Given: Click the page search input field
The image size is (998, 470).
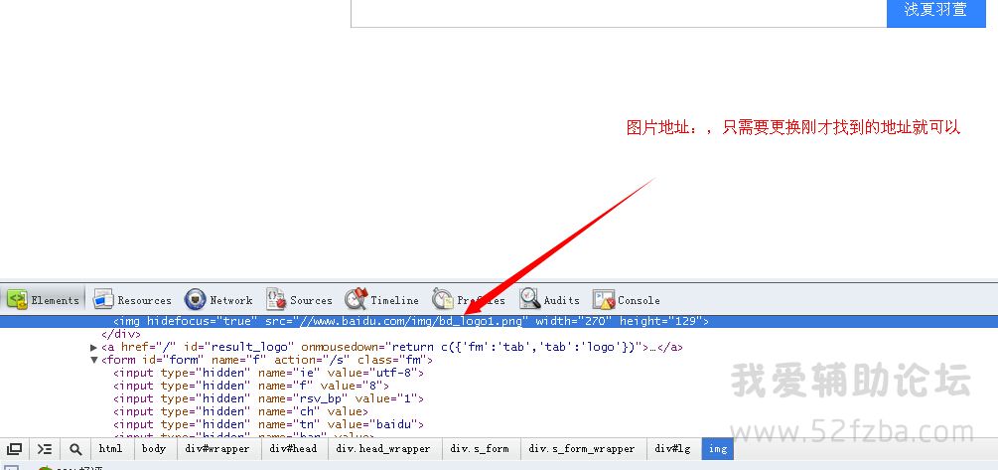Looking at the screenshot, I should [x=616, y=11].
